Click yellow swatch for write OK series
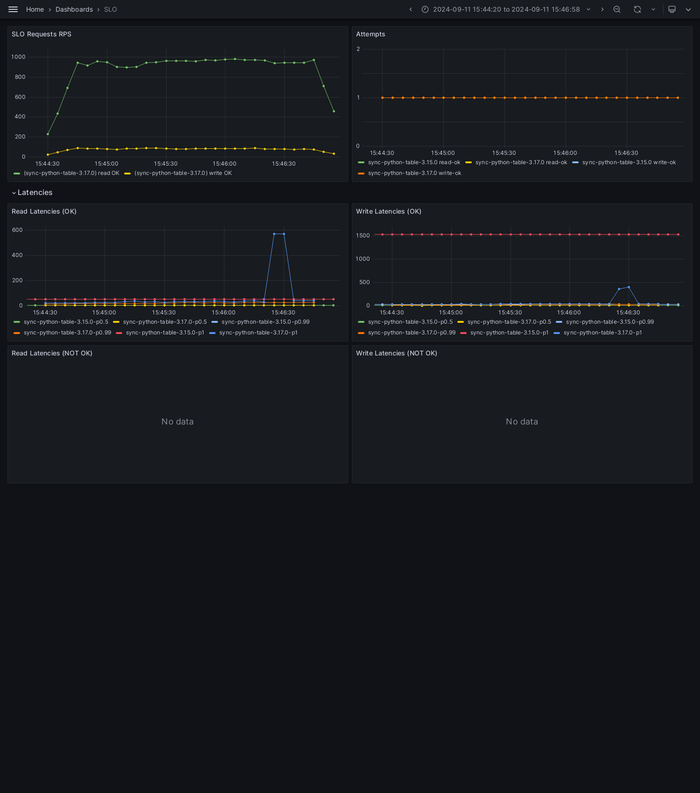The width and height of the screenshot is (700, 793). (x=127, y=173)
